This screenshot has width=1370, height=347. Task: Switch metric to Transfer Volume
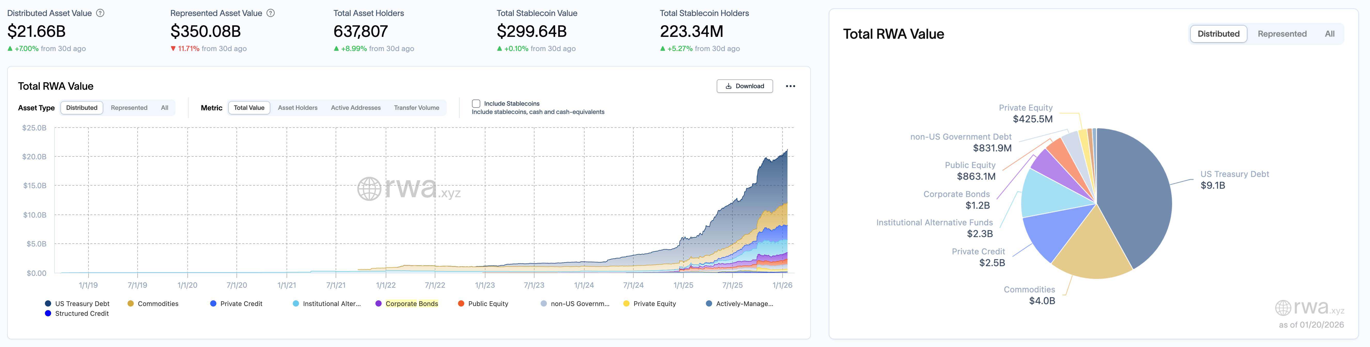click(416, 107)
